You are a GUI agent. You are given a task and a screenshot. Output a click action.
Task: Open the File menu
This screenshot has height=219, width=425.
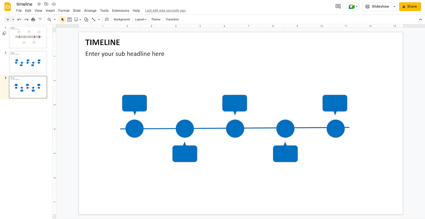pyautogui.click(x=19, y=11)
